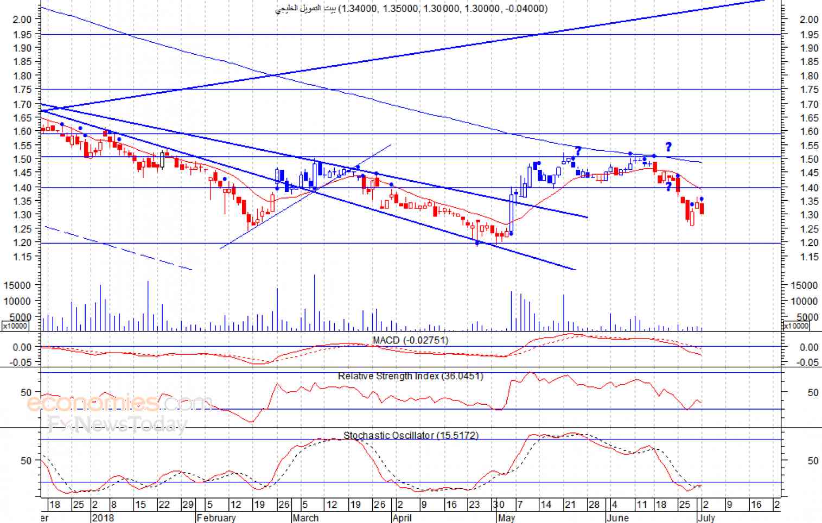The width and height of the screenshot is (822, 523).
Task: Select 1.15 on the left price axis
Action: tap(22, 256)
